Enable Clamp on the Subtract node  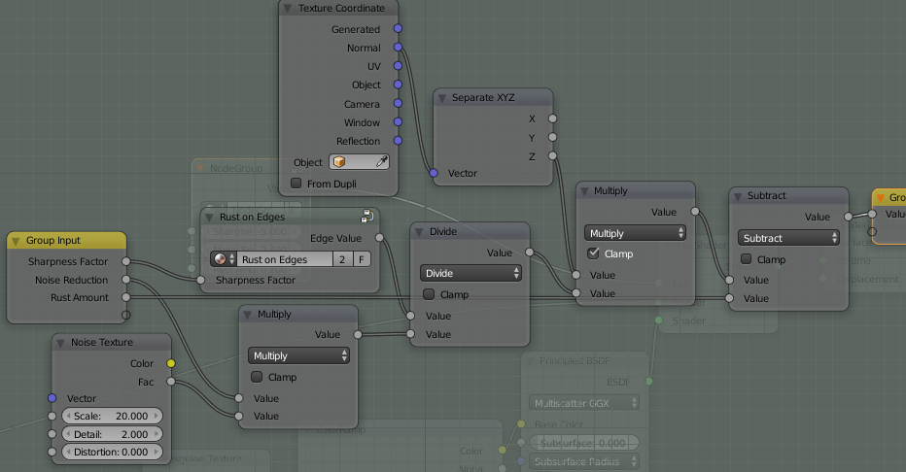[x=747, y=259]
